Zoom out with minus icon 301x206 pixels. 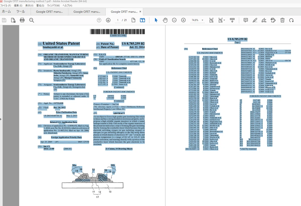click(174, 20)
